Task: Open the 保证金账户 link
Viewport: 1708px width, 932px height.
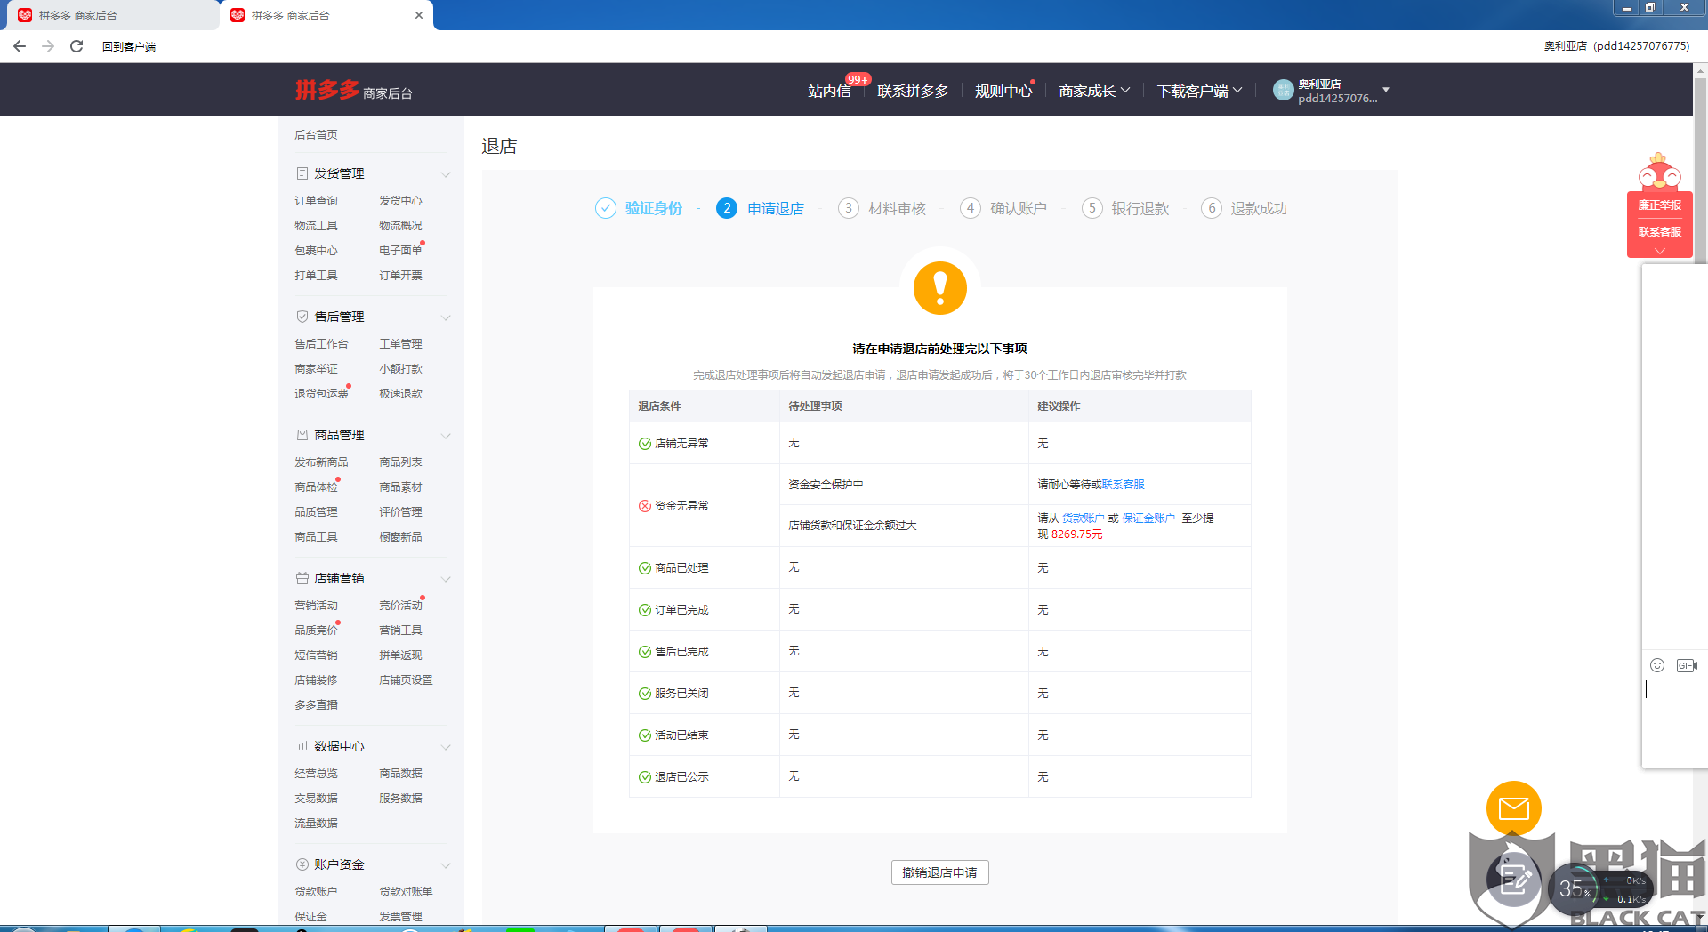Action: click(1148, 518)
